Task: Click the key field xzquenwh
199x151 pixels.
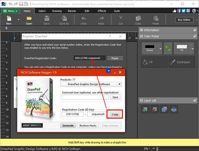Action: pos(98,114)
